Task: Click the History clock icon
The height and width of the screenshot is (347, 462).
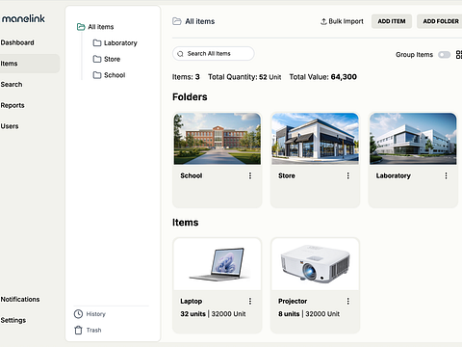Action: pos(78,314)
